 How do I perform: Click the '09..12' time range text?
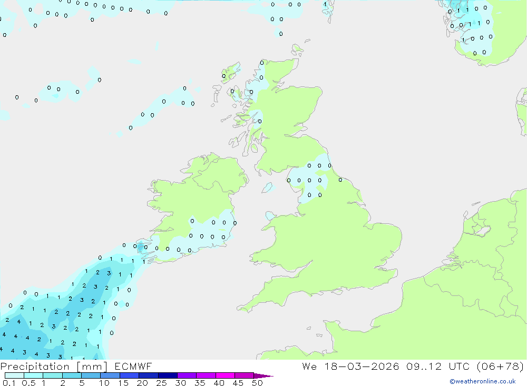(424, 366)
